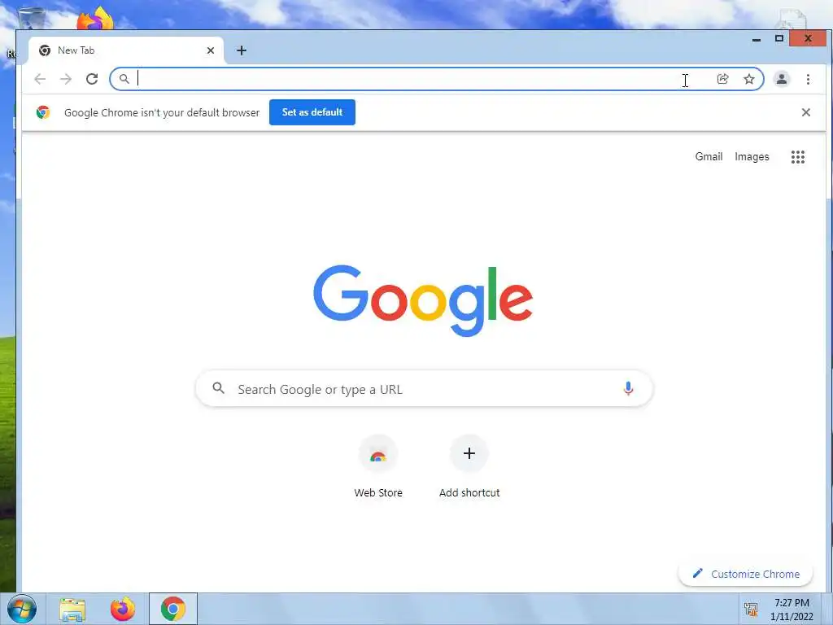This screenshot has height=625, width=833.
Task: Open the network tray icon
Action: 751,610
